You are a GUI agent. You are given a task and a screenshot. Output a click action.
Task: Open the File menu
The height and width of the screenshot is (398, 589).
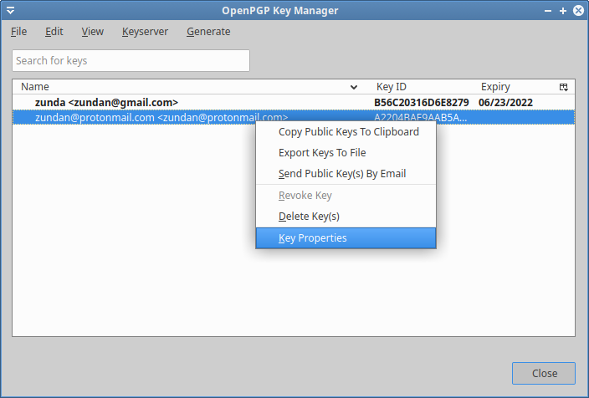pyautogui.click(x=18, y=32)
